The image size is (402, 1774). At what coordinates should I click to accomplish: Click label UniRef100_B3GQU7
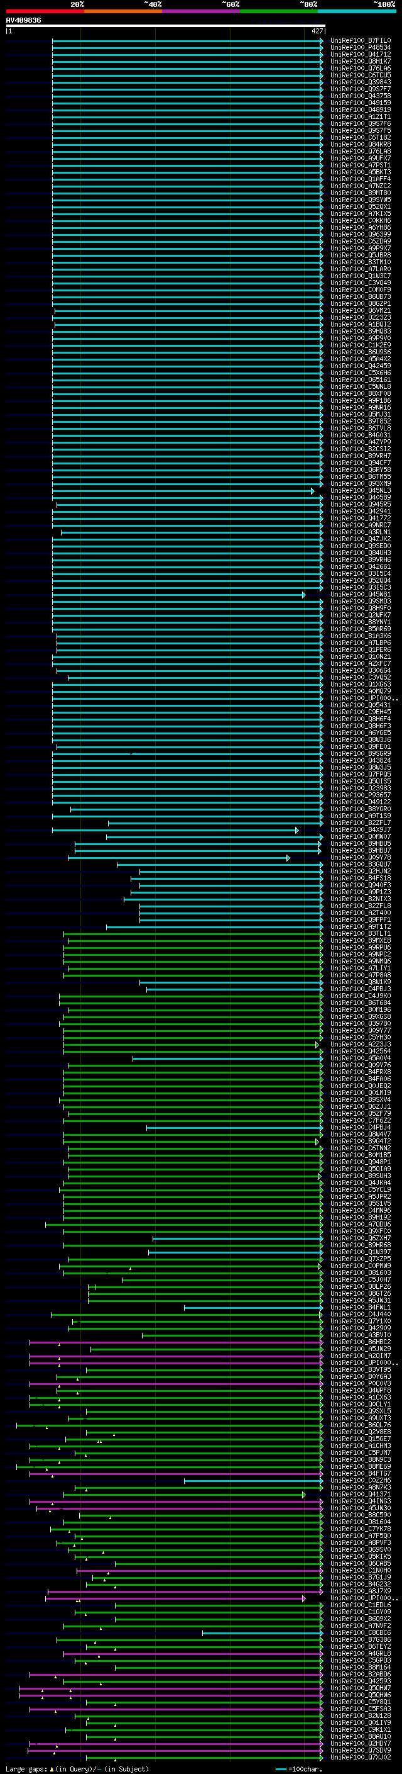click(360, 864)
